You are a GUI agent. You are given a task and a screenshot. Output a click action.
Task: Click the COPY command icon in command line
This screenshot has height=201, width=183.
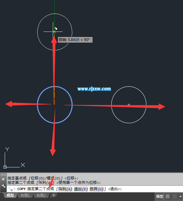(10, 189)
